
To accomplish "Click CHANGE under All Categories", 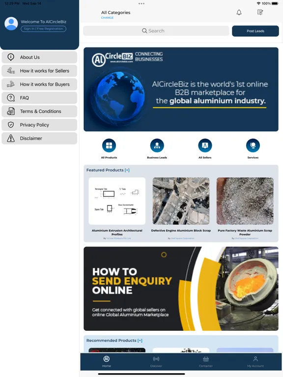I will (x=107, y=18).
